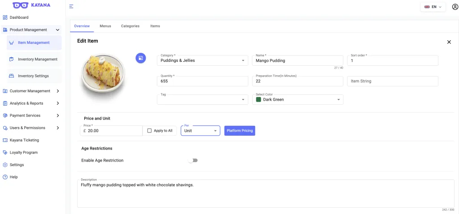Switch to the Items tab
459x214 pixels.
point(155,26)
